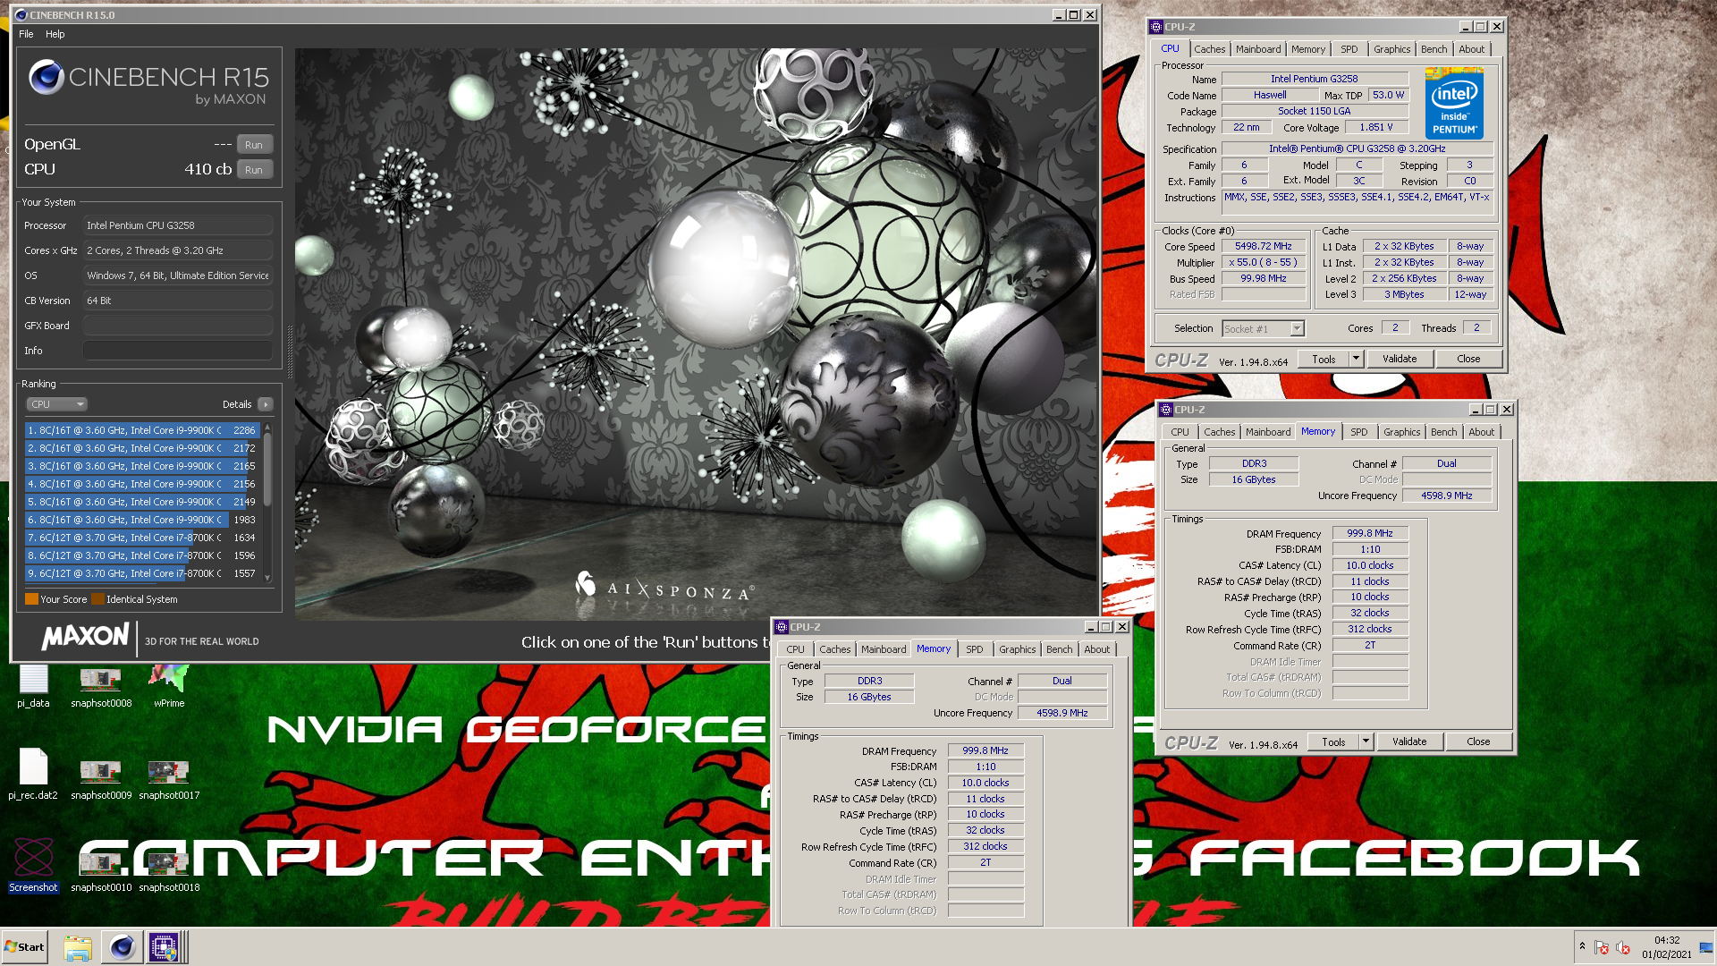Viewport: 1717px width, 966px height.
Task: Select the snaphsot0018 desktop icon
Action: pos(169,869)
